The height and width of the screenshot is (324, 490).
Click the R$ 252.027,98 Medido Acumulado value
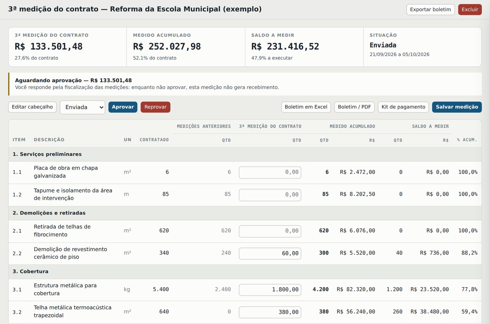tap(167, 47)
